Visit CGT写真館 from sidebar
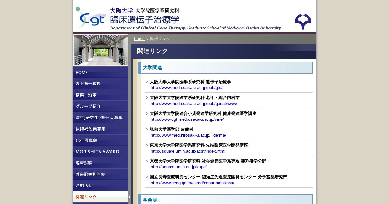The image size is (389, 204). click(100, 140)
